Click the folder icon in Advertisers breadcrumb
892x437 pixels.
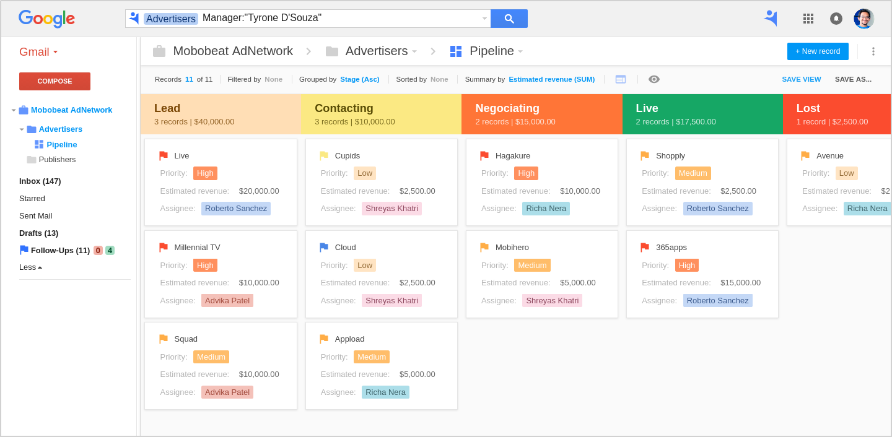[x=332, y=51]
